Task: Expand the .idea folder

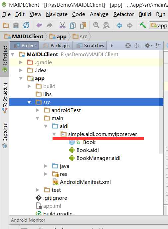Action: click(x=21, y=70)
